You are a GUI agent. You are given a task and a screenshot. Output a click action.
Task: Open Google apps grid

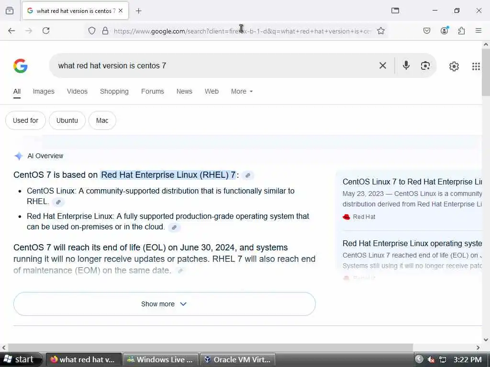[476, 66]
